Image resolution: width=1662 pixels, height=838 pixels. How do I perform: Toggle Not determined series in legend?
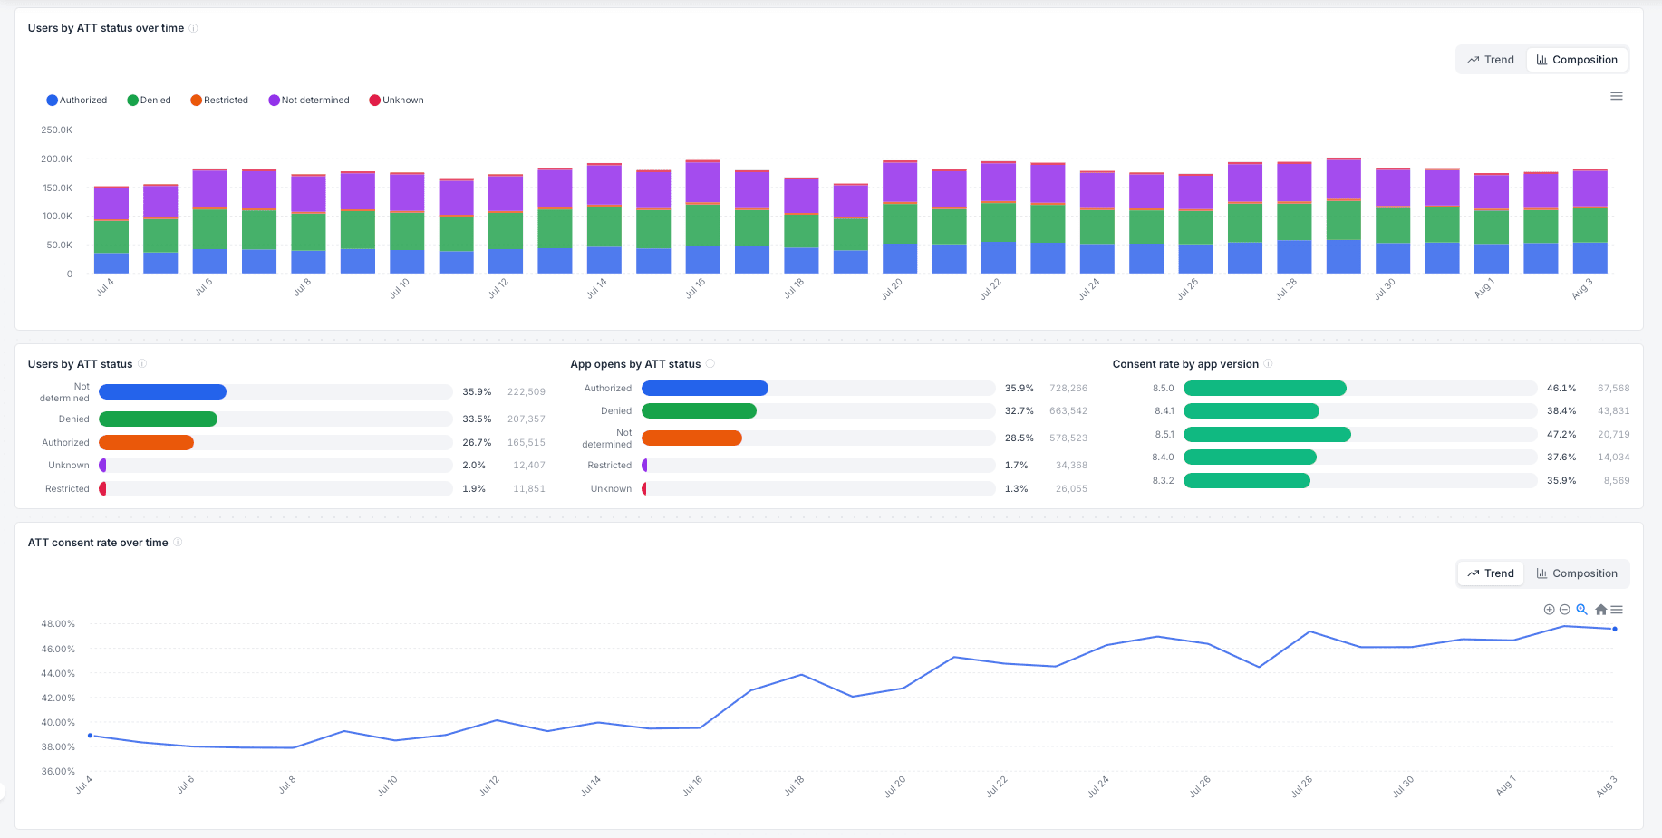(x=309, y=101)
